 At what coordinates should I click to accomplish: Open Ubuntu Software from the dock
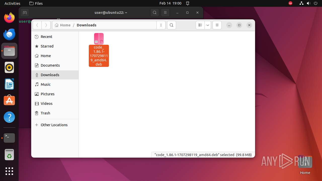[9, 101]
